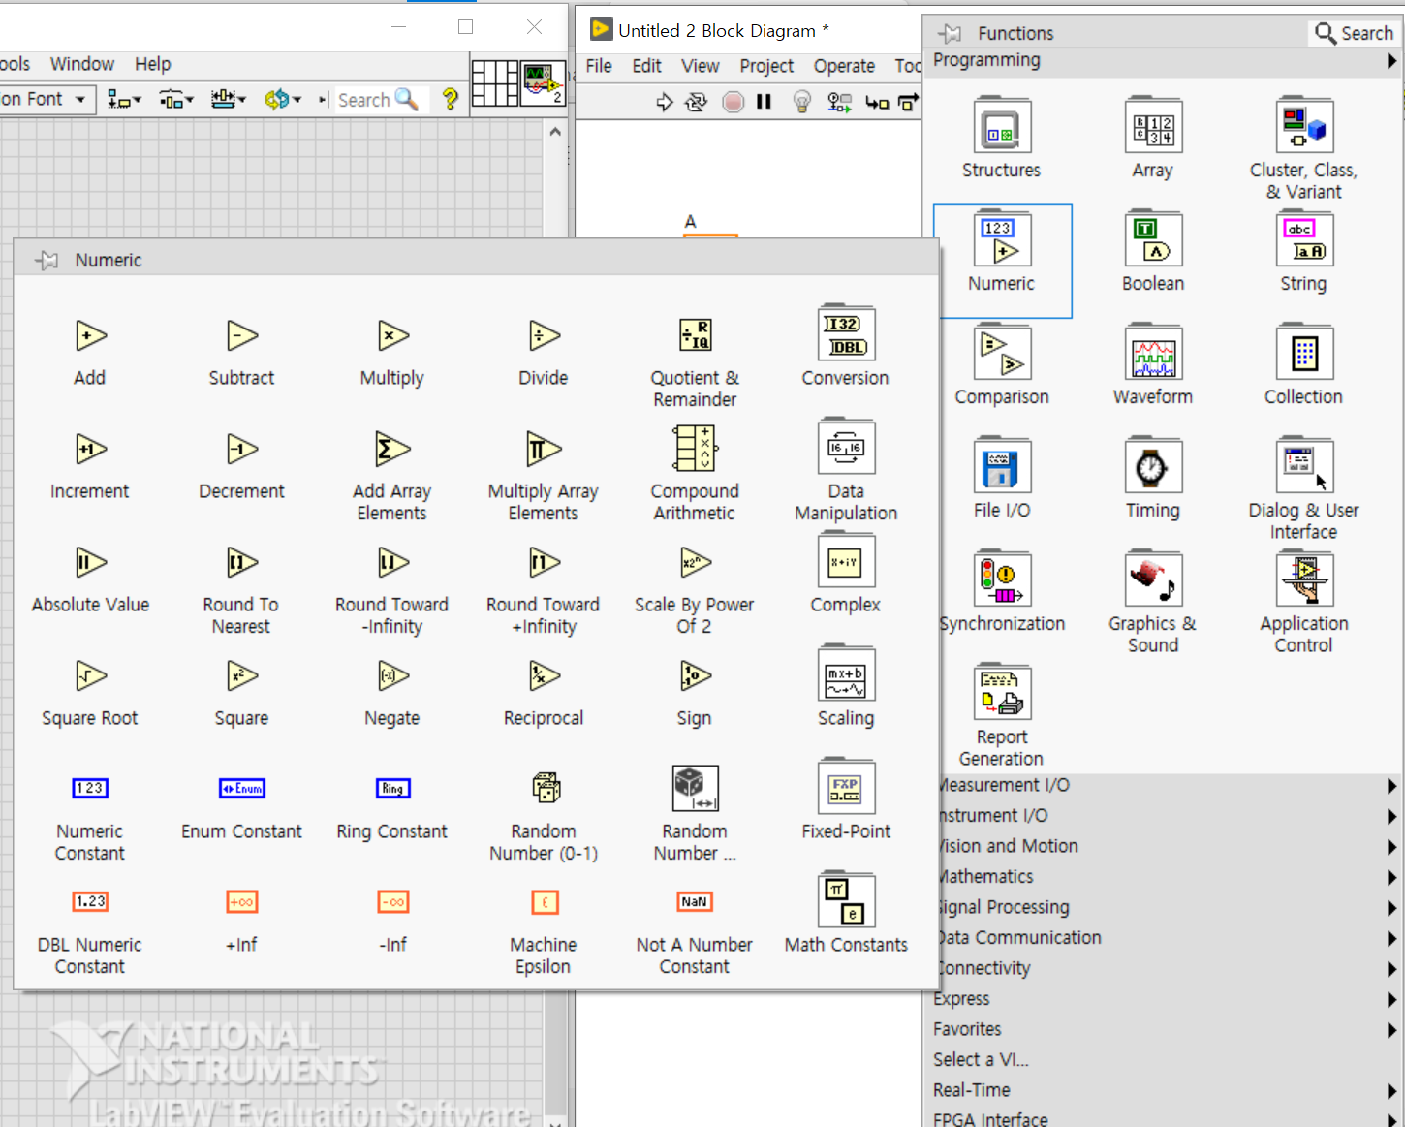The image size is (1405, 1127).
Task: Open the String palette
Action: click(x=1304, y=239)
